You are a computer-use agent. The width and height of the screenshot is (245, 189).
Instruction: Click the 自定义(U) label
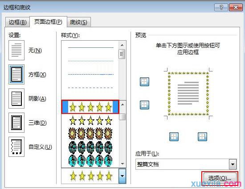(x=40, y=147)
